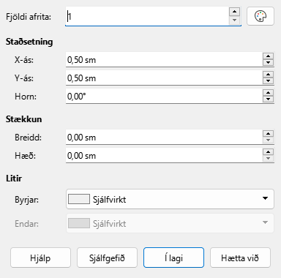
Task: Click the Y-ás input field
Action: pyautogui.click(x=164, y=78)
